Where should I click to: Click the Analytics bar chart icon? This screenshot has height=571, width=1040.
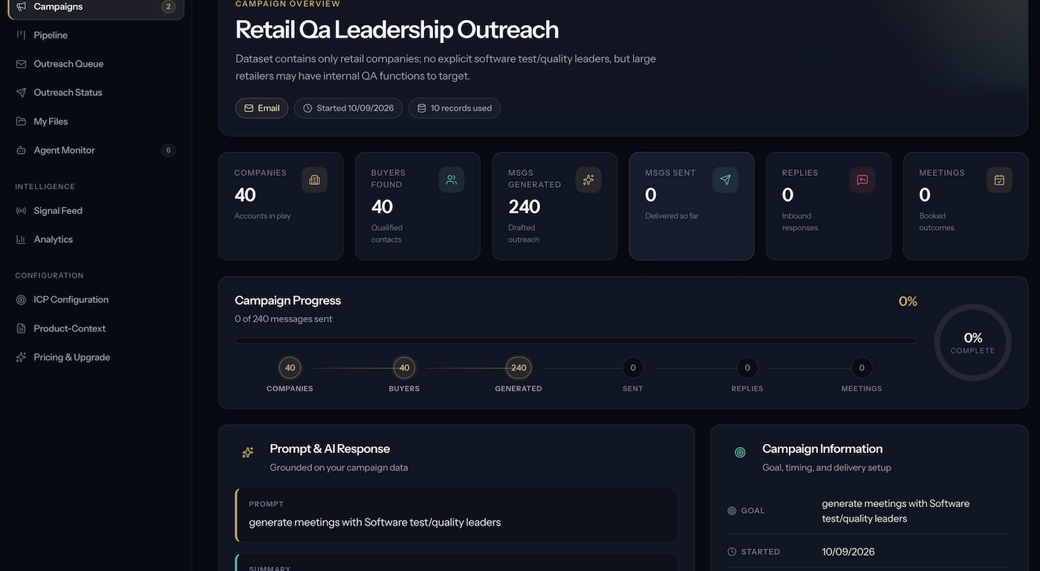[x=21, y=240]
